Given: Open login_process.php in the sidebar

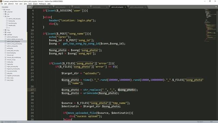Looking at the screenshot, I should click(13, 67).
